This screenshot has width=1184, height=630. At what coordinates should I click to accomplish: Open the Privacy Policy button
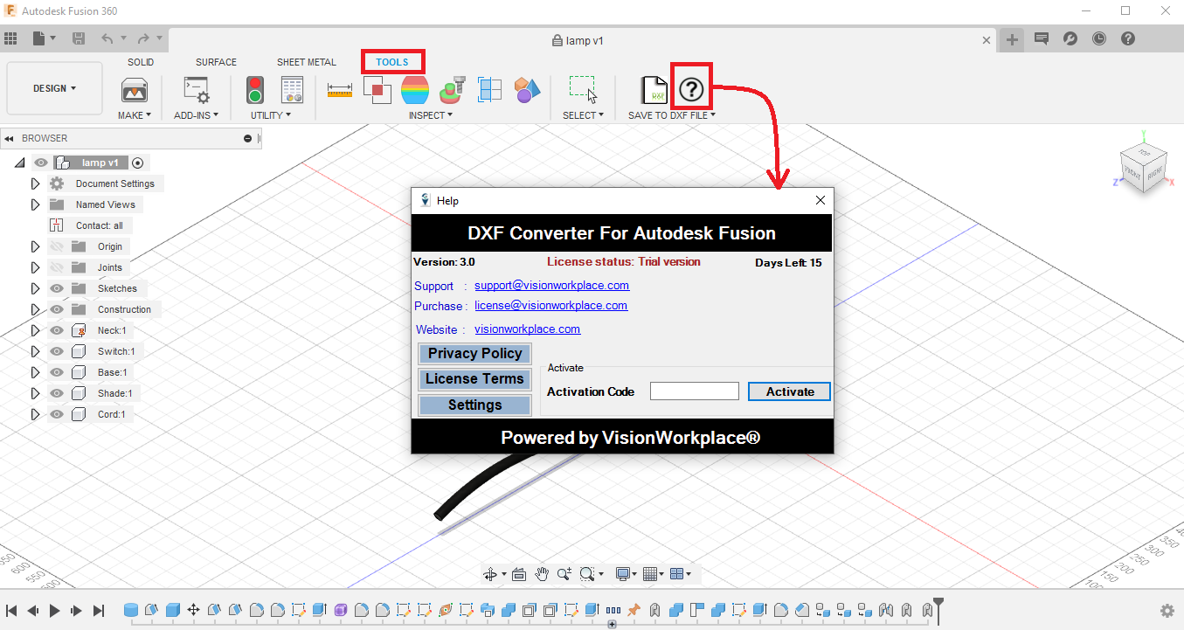pos(474,353)
